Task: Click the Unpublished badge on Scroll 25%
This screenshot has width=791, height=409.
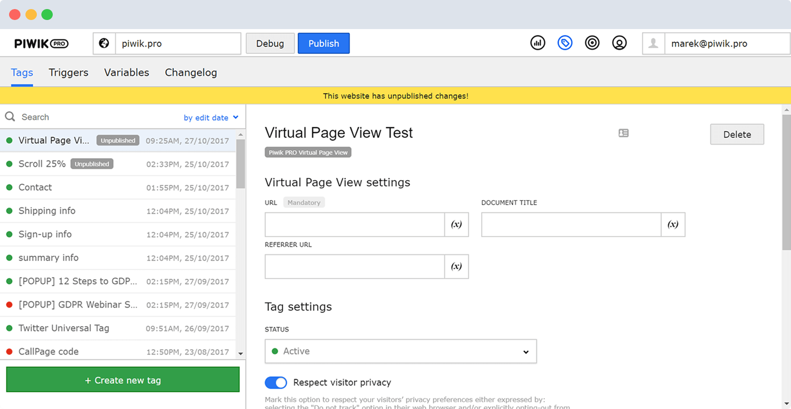Action: pyautogui.click(x=92, y=164)
